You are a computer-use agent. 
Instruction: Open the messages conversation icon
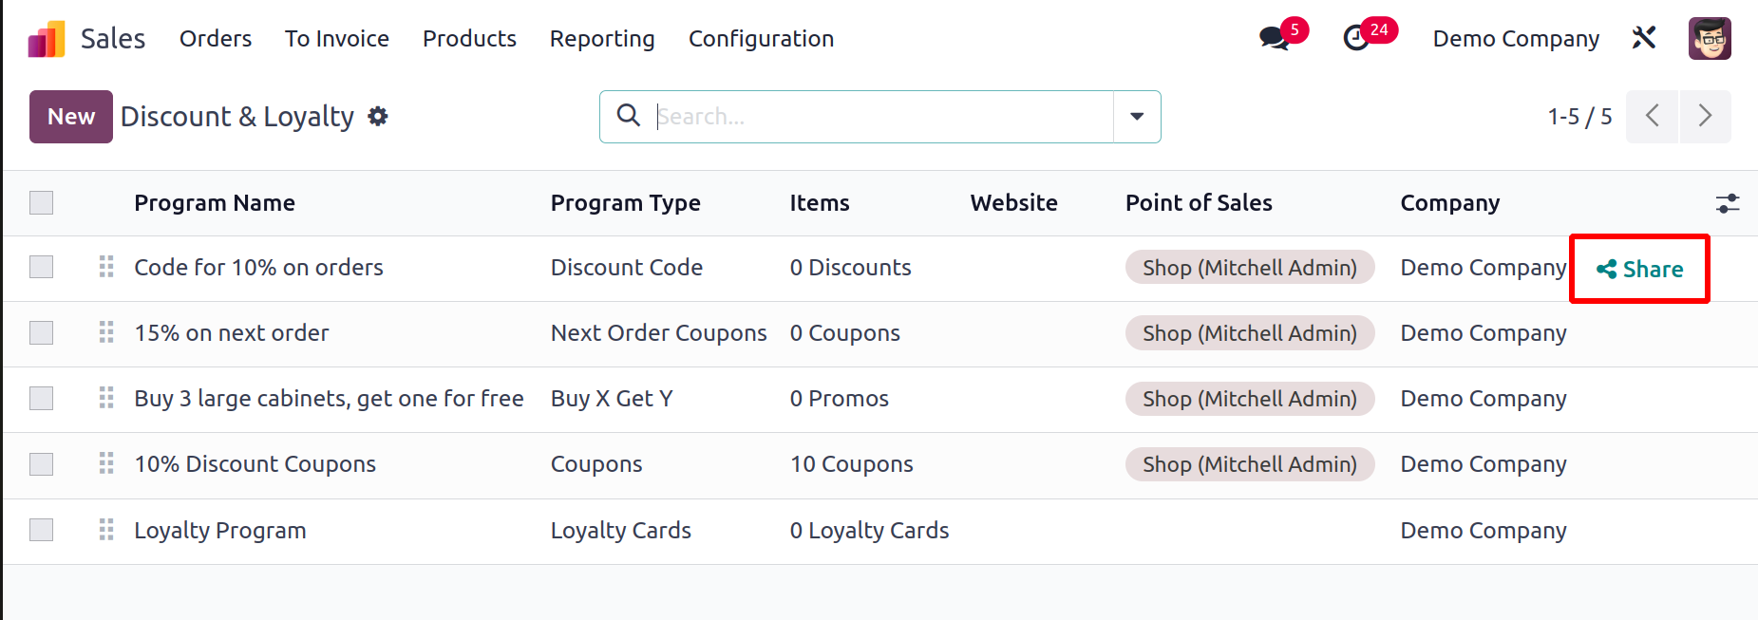point(1274,39)
